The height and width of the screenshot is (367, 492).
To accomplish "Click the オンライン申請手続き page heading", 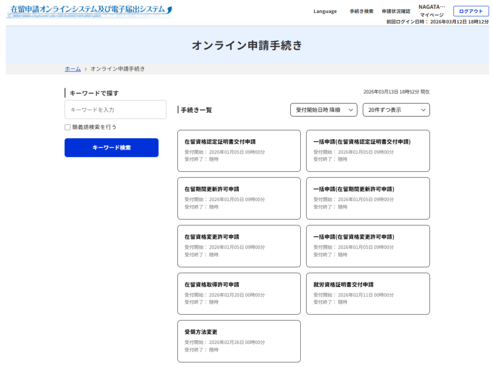I will (x=247, y=46).
